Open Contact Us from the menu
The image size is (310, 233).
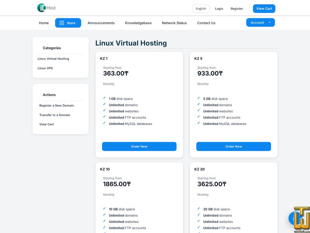click(x=206, y=23)
